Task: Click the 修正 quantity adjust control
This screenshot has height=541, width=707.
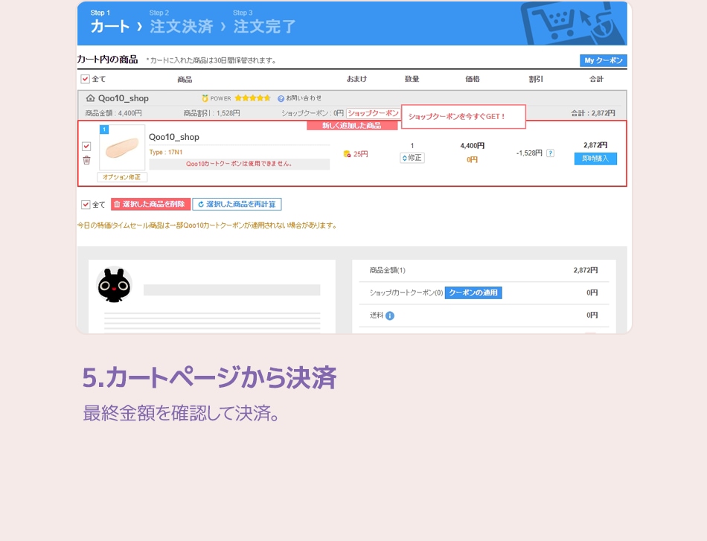Action: 412,158
